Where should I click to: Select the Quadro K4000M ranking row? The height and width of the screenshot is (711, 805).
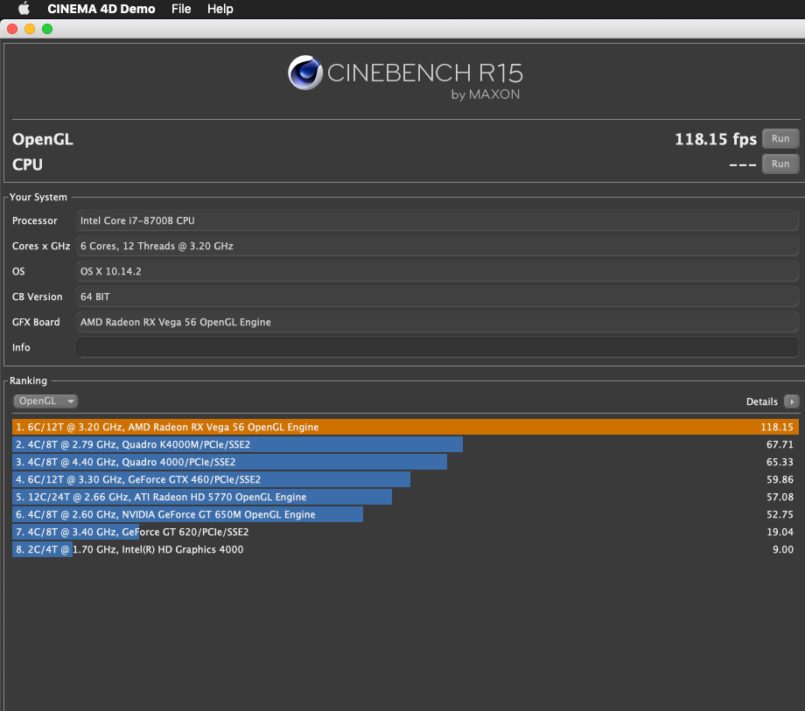pyautogui.click(x=406, y=444)
